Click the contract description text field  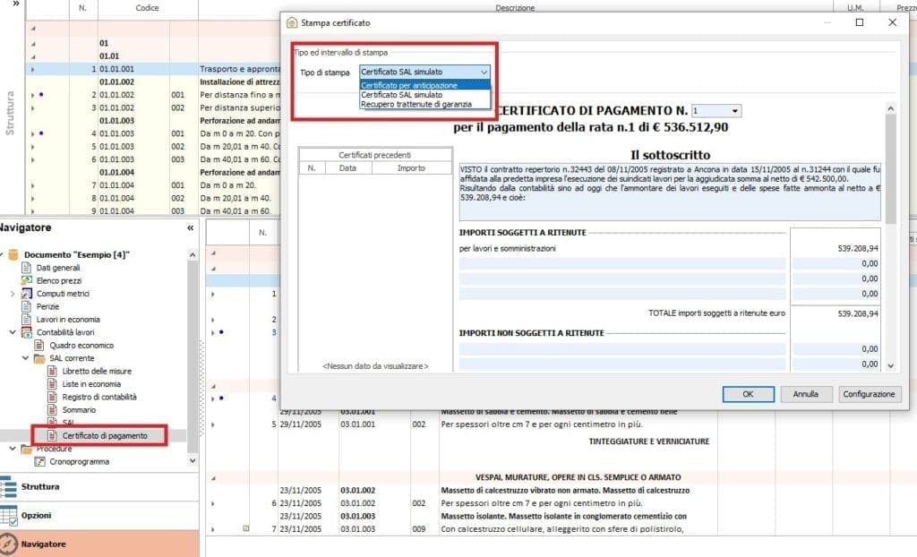point(670,192)
